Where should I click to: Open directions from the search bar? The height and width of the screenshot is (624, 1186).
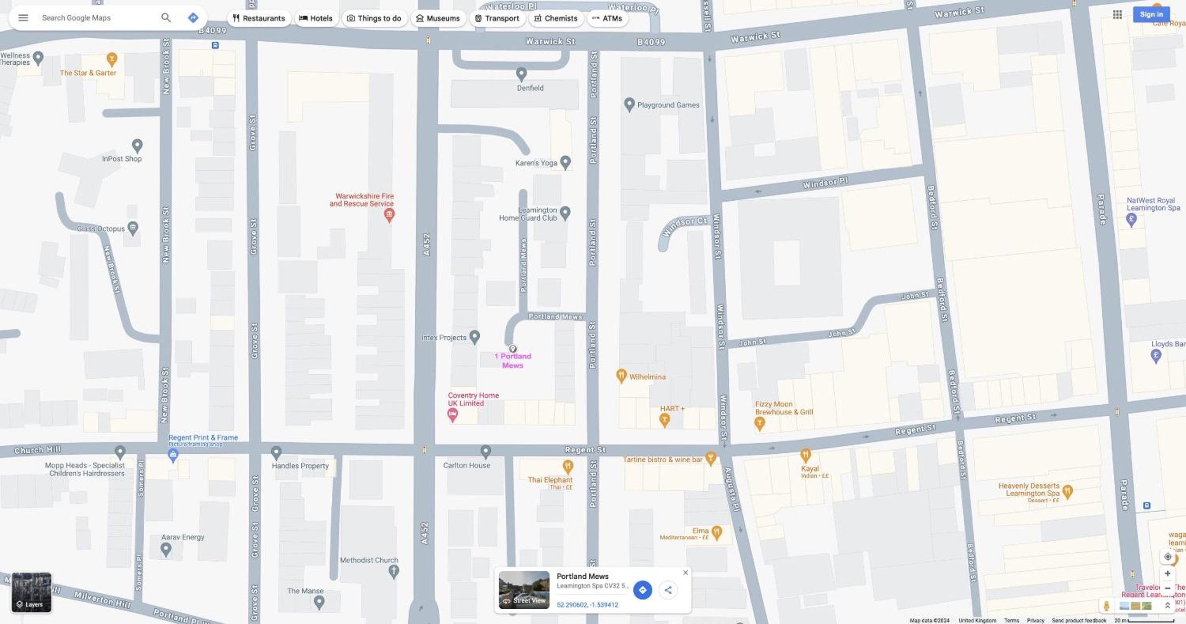pyautogui.click(x=193, y=18)
